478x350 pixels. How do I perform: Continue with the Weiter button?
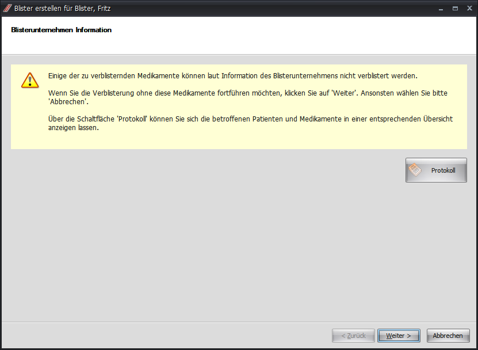(x=399, y=336)
